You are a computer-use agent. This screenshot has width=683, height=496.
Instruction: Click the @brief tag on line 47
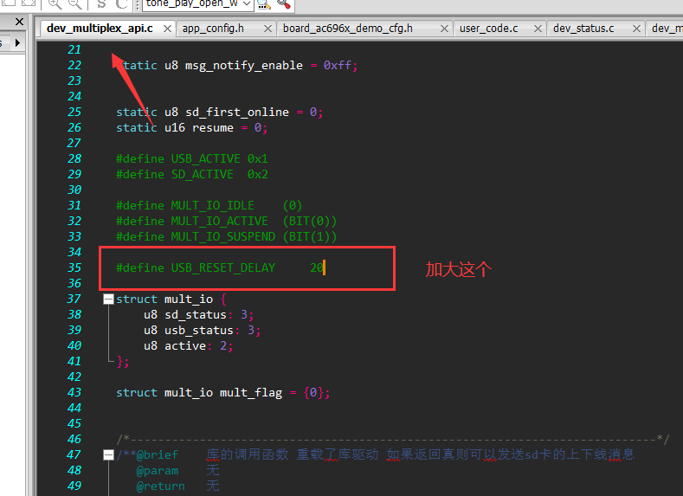[x=158, y=455]
